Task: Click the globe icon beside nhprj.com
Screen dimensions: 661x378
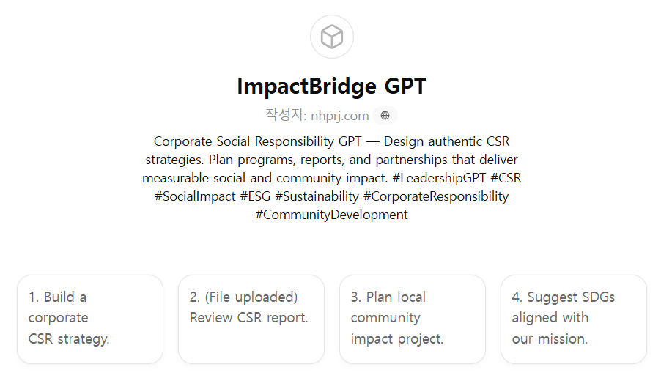Action: coord(385,116)
